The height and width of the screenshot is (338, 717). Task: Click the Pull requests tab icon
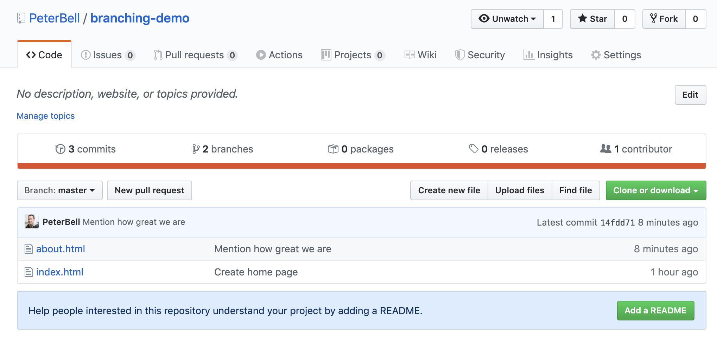pyautogui.click(x=158, y=55)
